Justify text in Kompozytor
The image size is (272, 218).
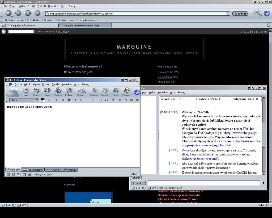(x=132, y=100)
